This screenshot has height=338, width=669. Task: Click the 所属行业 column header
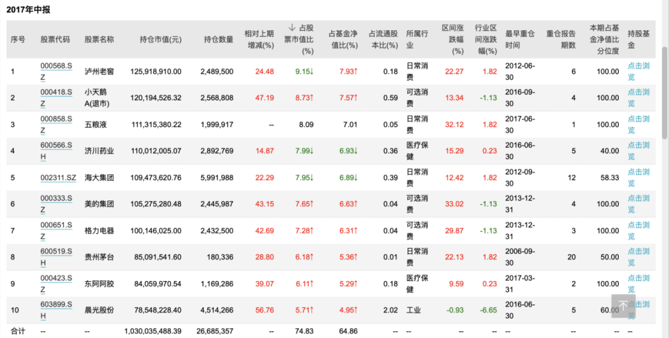pyautogui.click(x=417, y=39)
